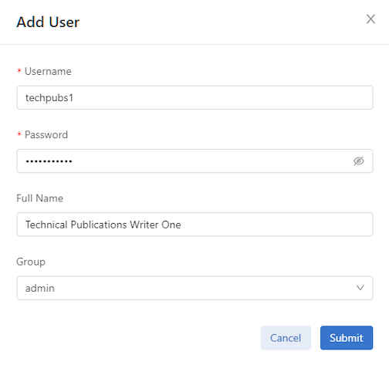Screen dimensions: 389x365
Task: Click the Add User dialog title
Action: point(48,22)
